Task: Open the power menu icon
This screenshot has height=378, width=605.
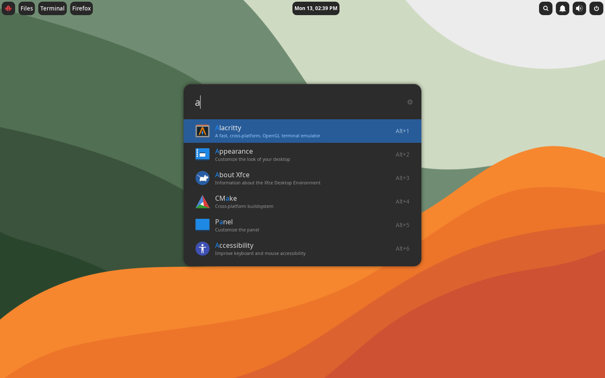Action: coord(596,8)
